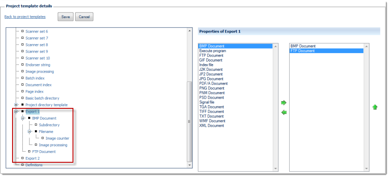This screenshot has height=177, width=389.
Task: Select Endorser string tree item
Action: 38,65
